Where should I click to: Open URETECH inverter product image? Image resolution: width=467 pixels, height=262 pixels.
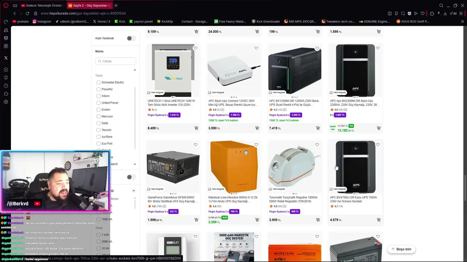(173, 70)
